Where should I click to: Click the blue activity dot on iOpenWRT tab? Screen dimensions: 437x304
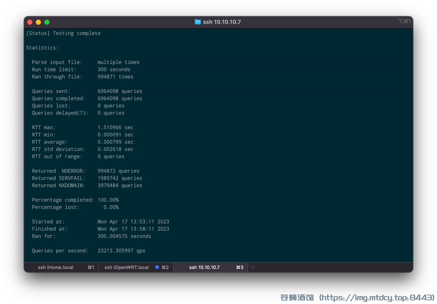pos(157,267)
